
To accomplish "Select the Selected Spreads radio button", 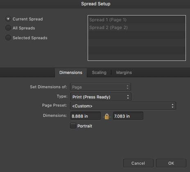I will [x=8, y=38].
